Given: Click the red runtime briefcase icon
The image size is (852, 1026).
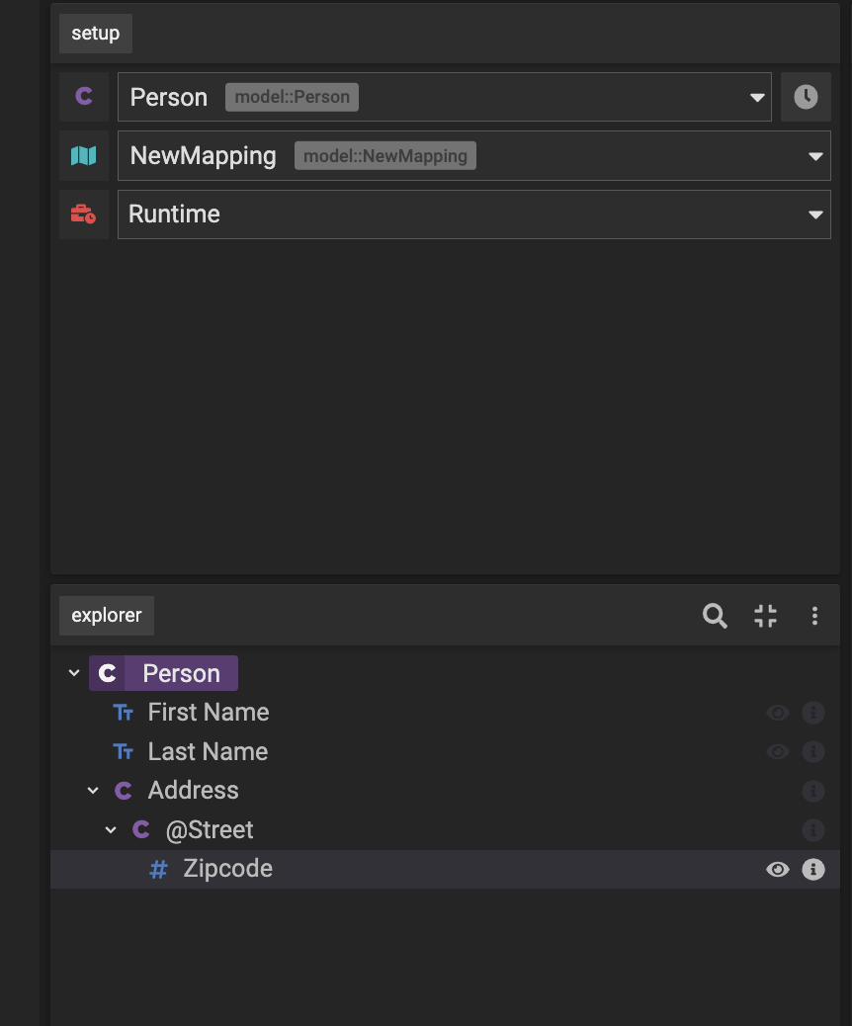Looking at the screenshot, I should [84, 214].
